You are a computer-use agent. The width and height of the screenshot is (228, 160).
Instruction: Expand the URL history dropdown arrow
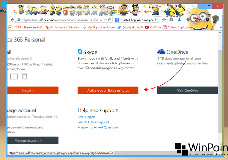(x=105, y=20)
